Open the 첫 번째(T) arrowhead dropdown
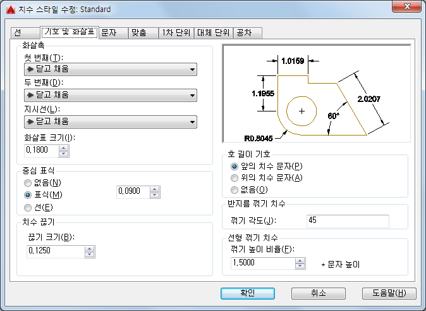Viewport: 426px width, 311px height. 111,69
